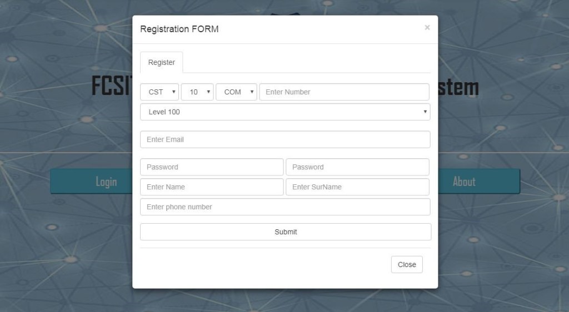Focus the Enter Email field
The height and width of the screenshot is (312, 569).
[285, 139]
